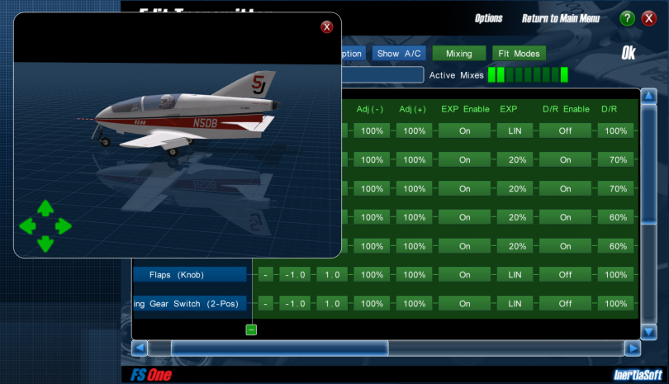Image resolution: width=669 pixels, height=384 pixels.
Task: Toggle D/R Enable Off in the top row
Action: click(565, 131)
